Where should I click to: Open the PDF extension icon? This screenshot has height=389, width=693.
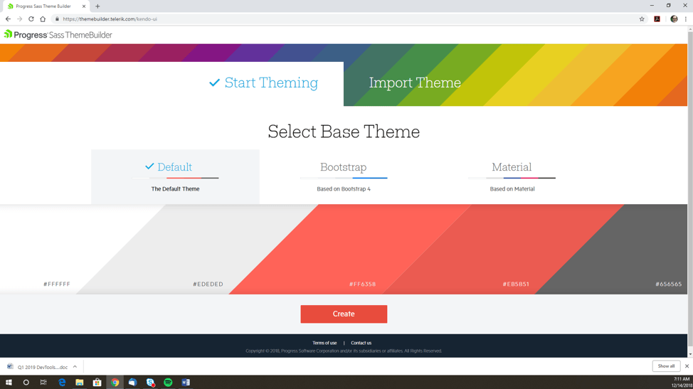[x=657, y=19]
